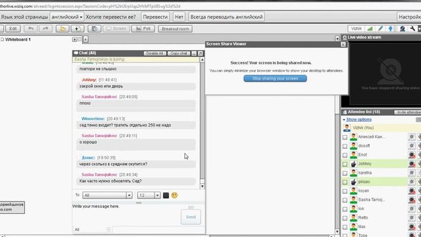Screen dimensions: 421x237
Task: Click the signal strength bars icon
Action: [370, 28]
